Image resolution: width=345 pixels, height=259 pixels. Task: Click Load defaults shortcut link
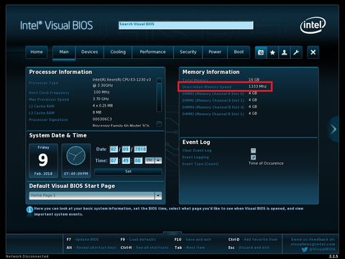coord(142,240)
